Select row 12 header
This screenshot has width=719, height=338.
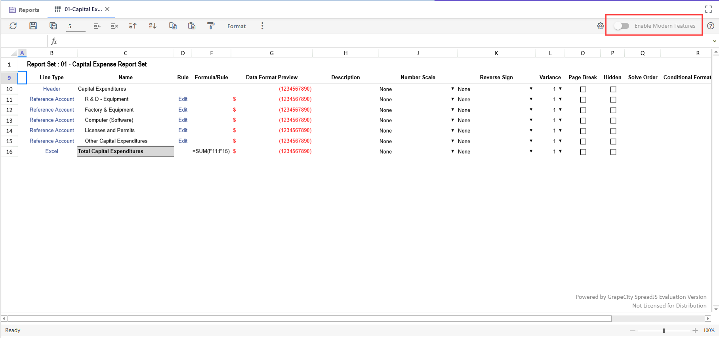9,110
